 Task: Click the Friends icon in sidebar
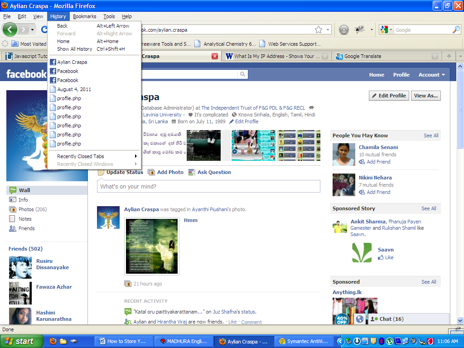point(12,228)
